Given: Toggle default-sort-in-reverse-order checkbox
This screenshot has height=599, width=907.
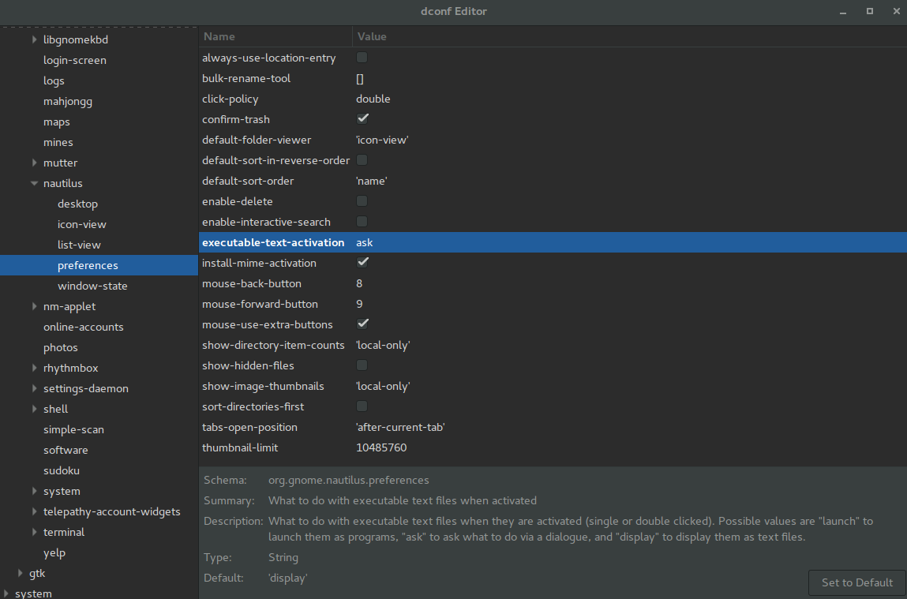Looking at the screenshot, I should click(x=362, y=160).
